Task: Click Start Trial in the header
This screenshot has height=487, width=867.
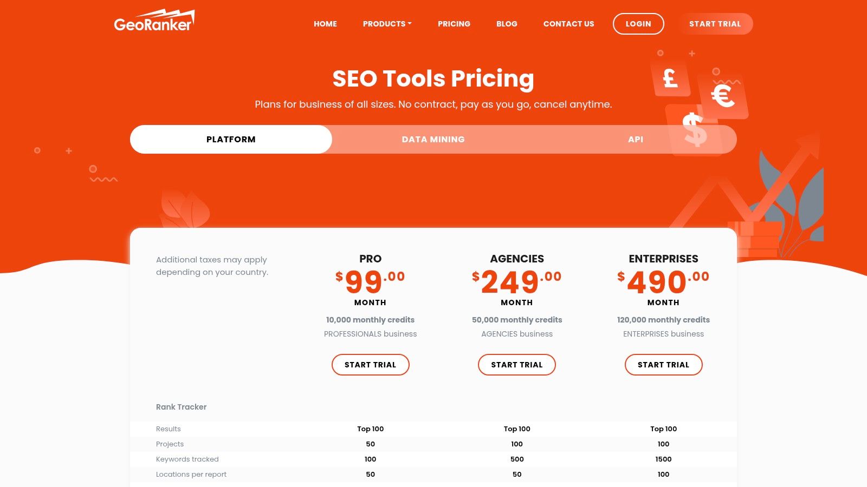Action: tap(715, 24)
